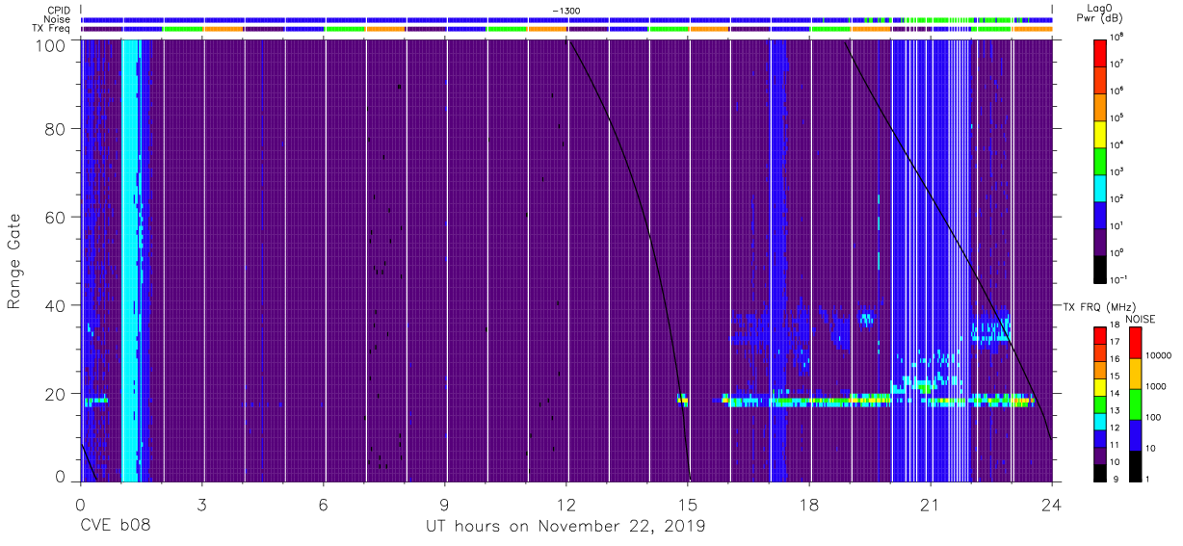Click the '40' tick on Range Gate axis
This screenshot has height=546, width=1183.
coord(55,305)
